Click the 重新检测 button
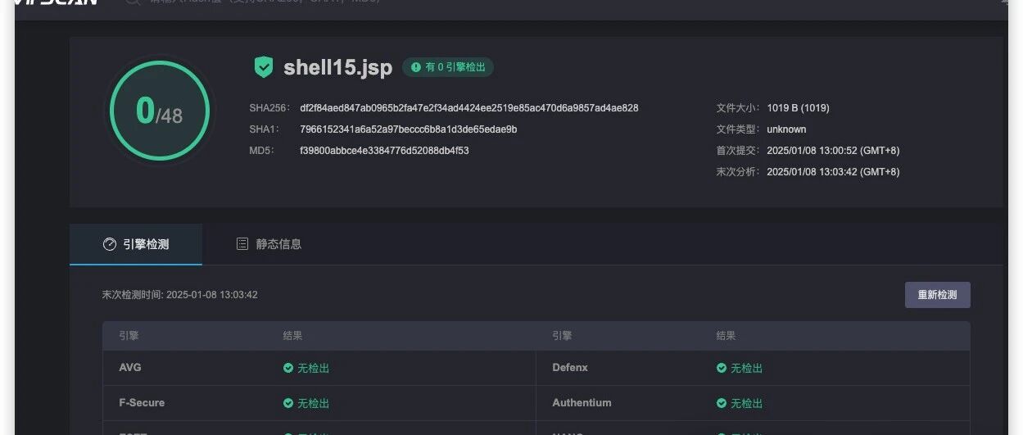This screenshot has height=435, width=1023. click(937, 295)
